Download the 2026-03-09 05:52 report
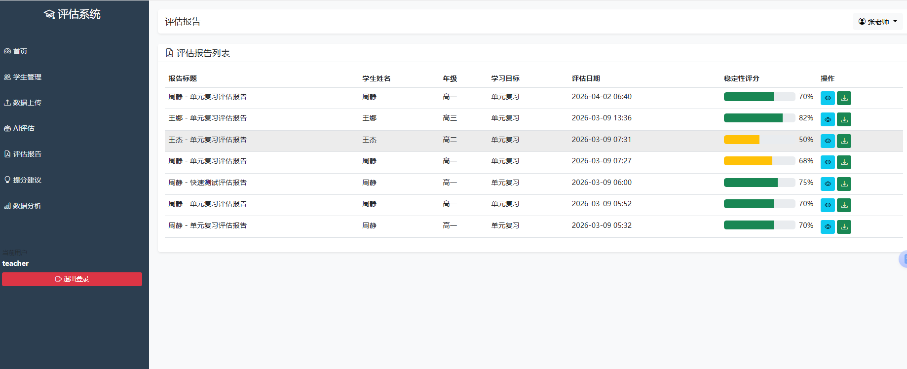This screenshot has height=369, width=907. [x=844, y=205]
